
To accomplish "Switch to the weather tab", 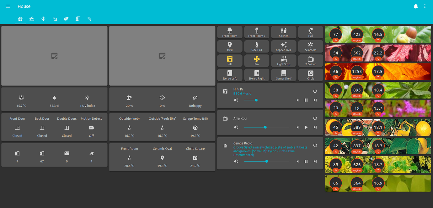I will coord(32,19).
